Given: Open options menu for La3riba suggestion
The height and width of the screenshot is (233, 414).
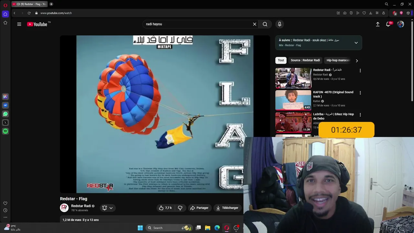Looking at the screenshot, I should click(x=360, y=115).
